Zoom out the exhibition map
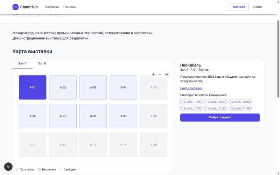 click(160, 75)
